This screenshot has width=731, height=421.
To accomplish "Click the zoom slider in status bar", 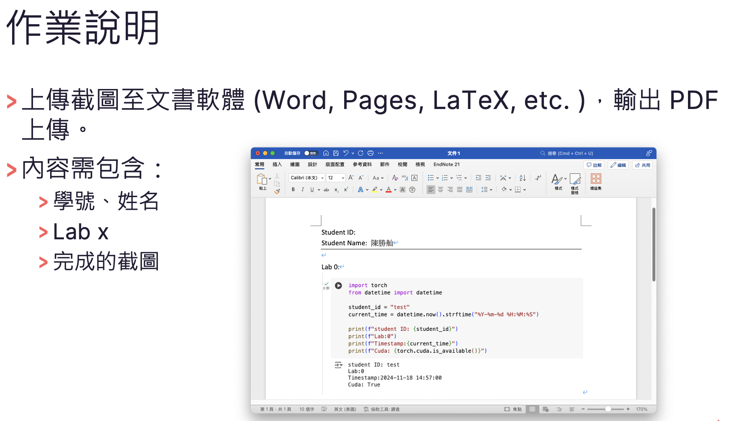I will pos(608,409).
